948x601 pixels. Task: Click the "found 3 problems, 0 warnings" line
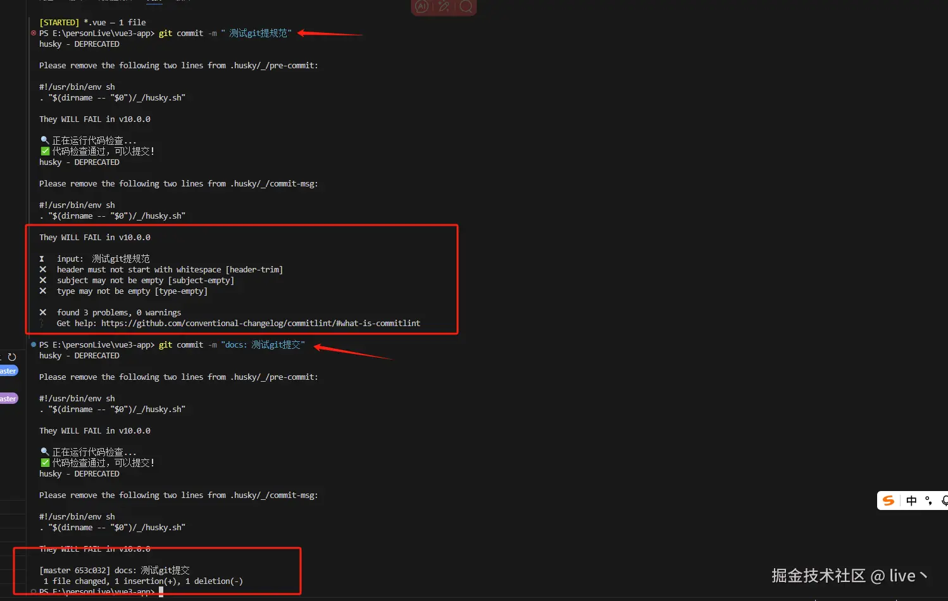click(119, 312)
